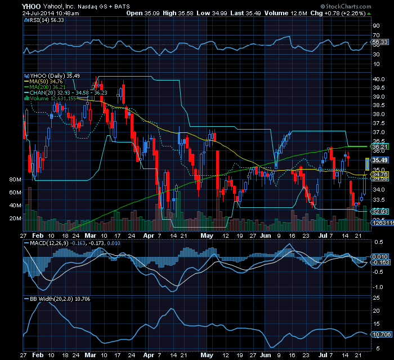Click the MACD(12,26,9) legend line marker

tap(26, 243)
